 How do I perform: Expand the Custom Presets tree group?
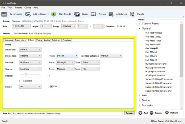pos(140,23)
